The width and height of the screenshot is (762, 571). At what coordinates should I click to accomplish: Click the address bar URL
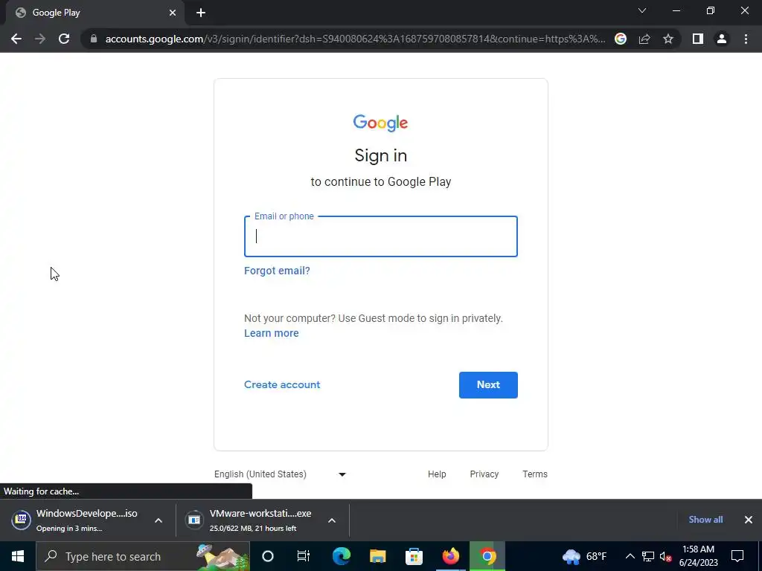(x=355, y=39)
